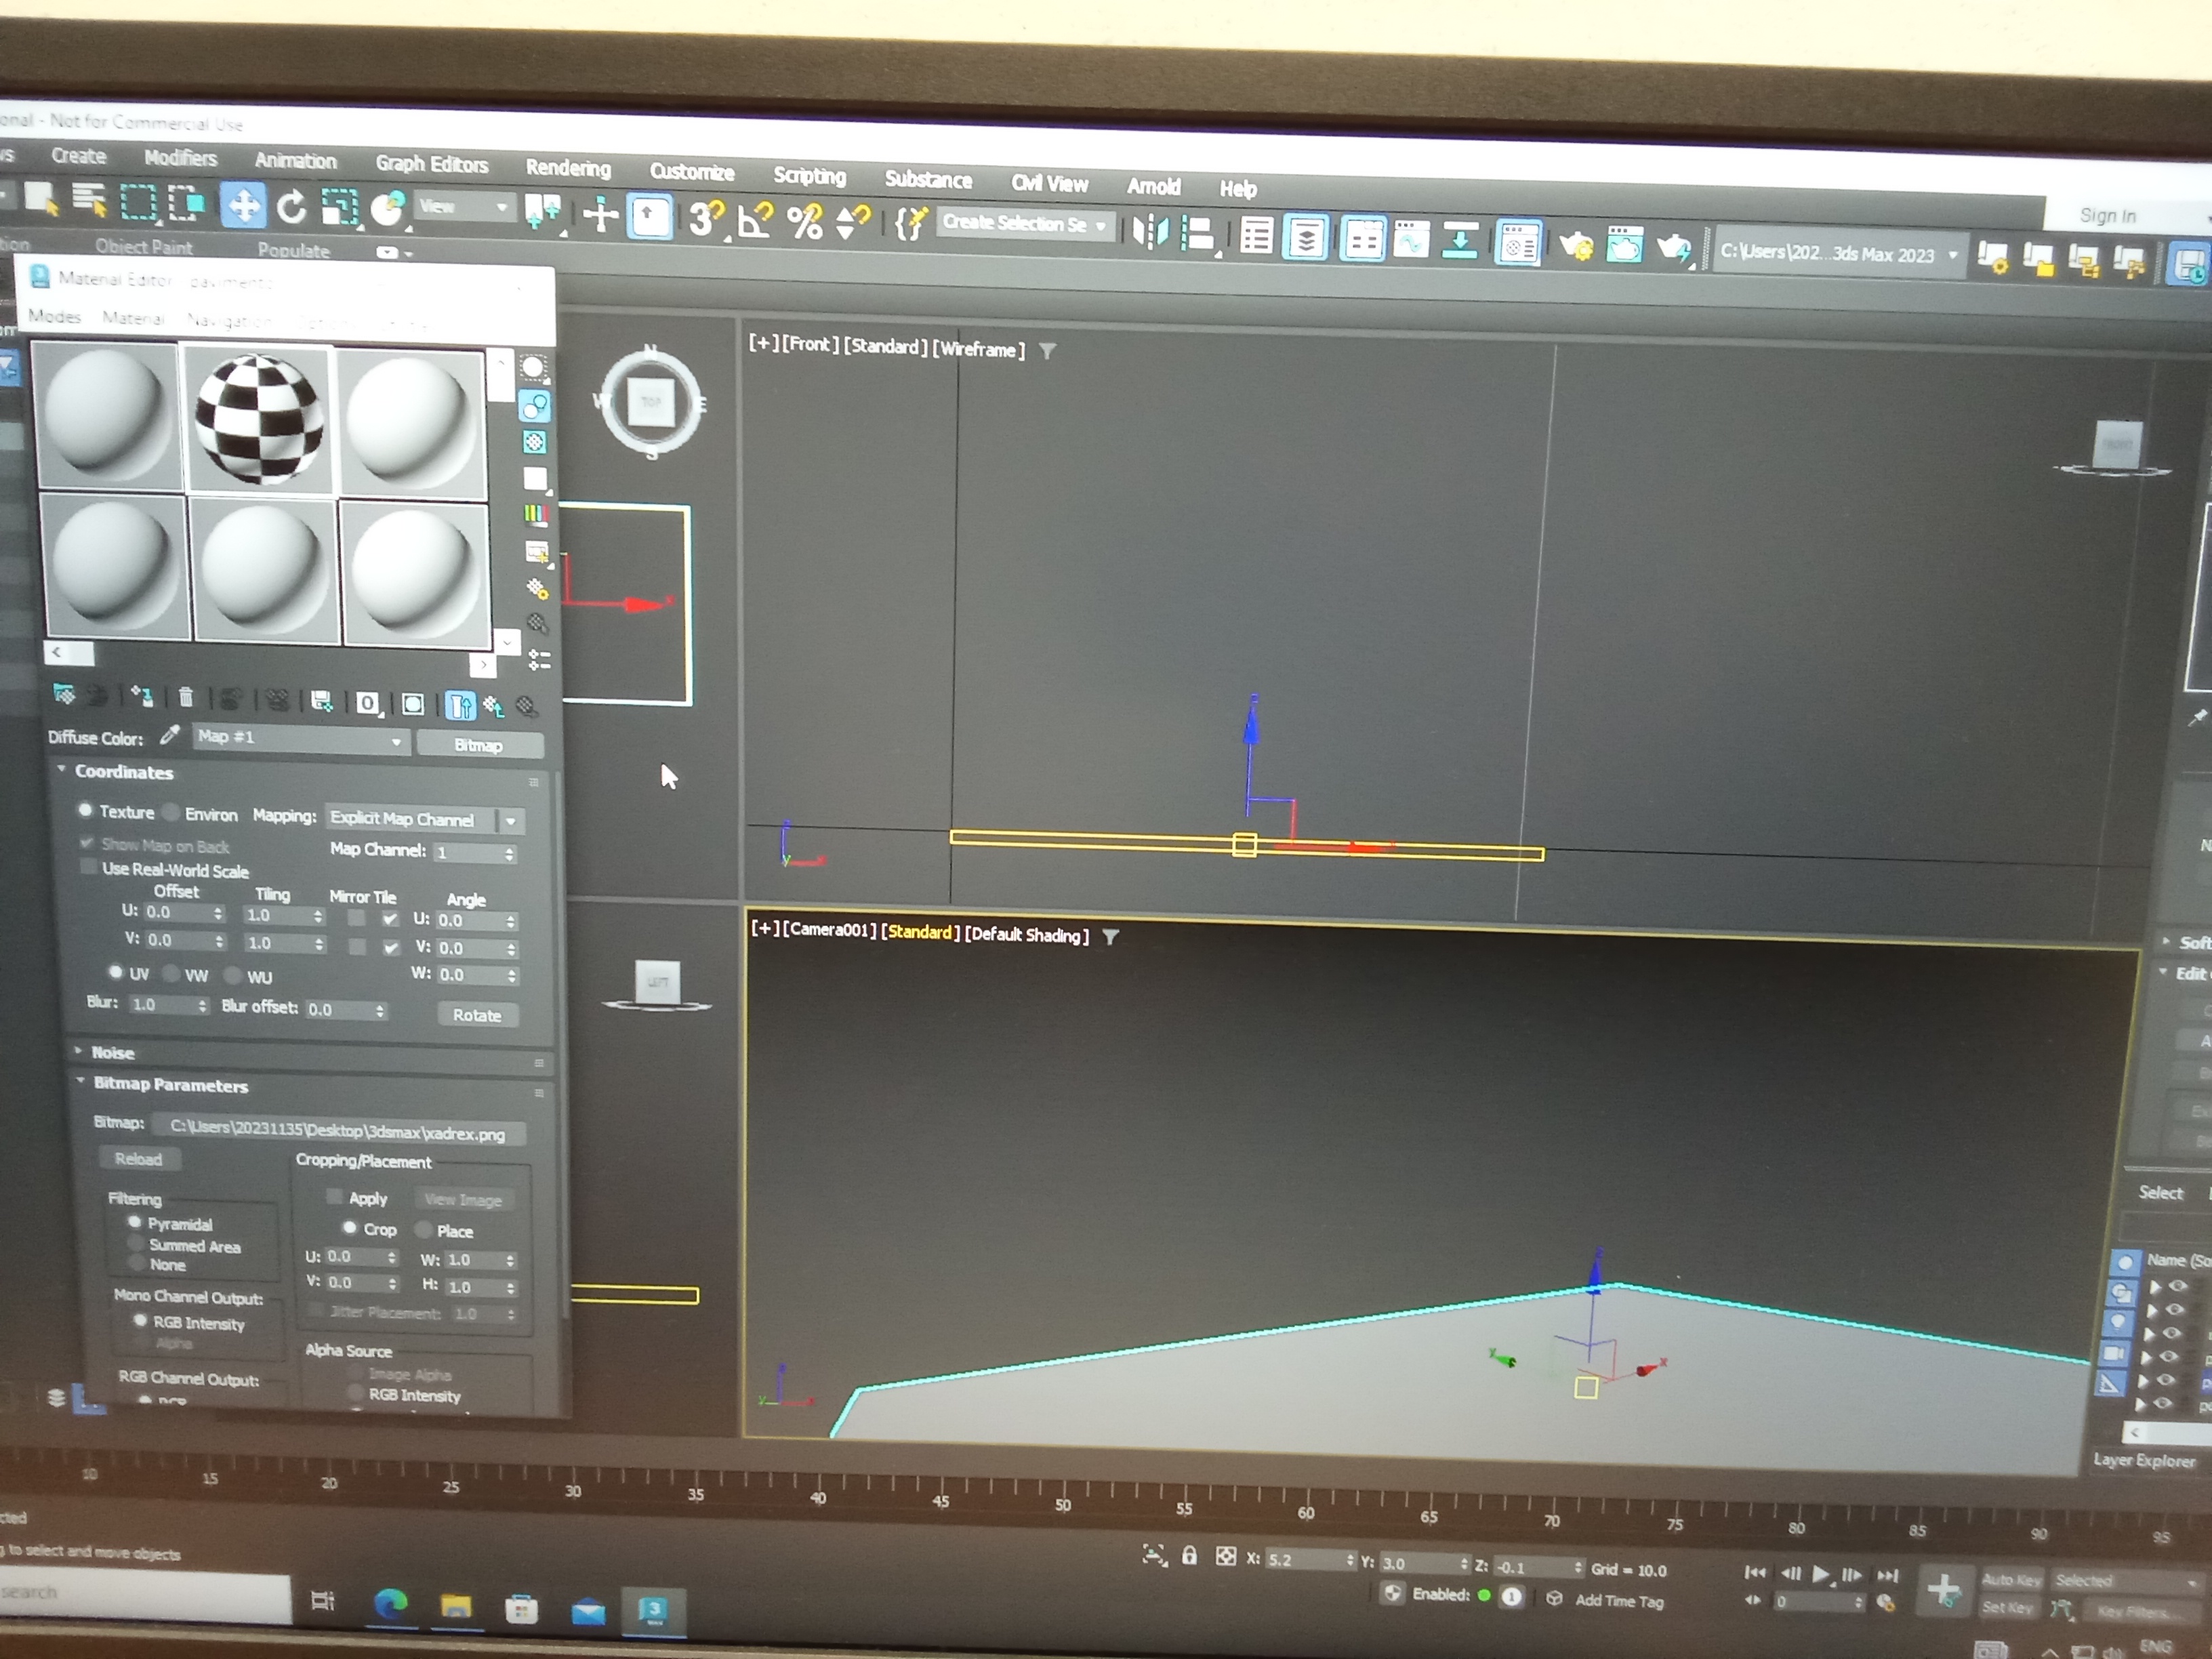Toggle Spinner Snap button
Viewport: 2212px width, 1659px height.
(x=852, y=222)
